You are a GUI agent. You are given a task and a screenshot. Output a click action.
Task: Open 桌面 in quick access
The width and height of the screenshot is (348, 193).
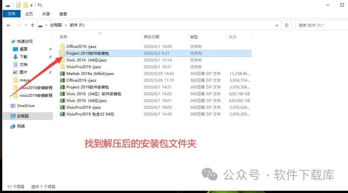pyautogui.click(x=23, y=49)
